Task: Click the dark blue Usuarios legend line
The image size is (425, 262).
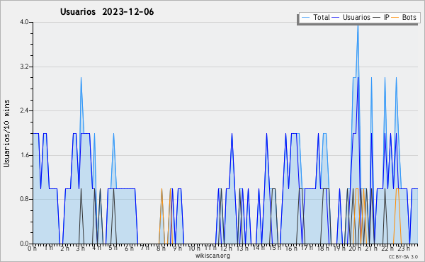Action: click(x=336, y=18)
